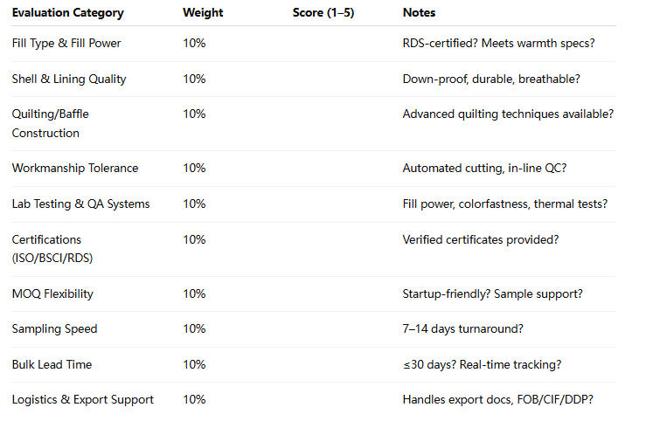Select the Fill Type & Fill Power cell
This screenshot has height=428, width=646.
coord(66,43)
